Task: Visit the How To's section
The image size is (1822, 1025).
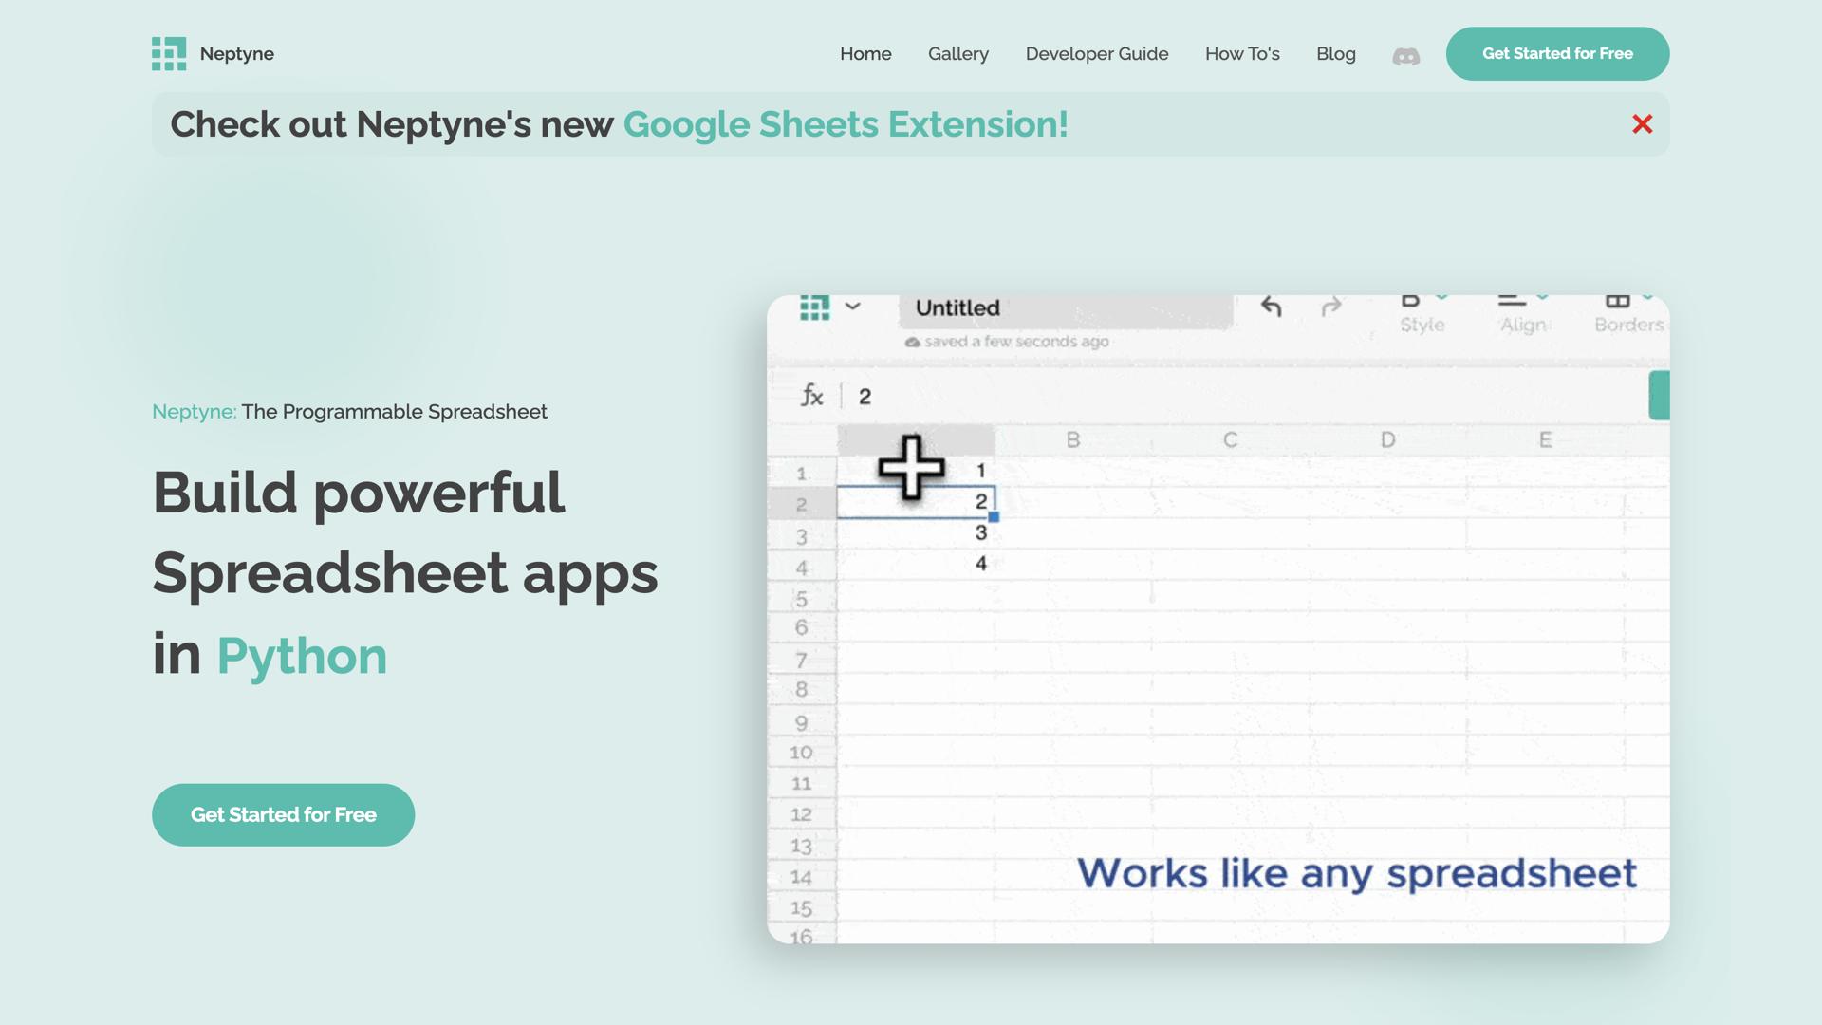Action: click(x=1241, y=54)
